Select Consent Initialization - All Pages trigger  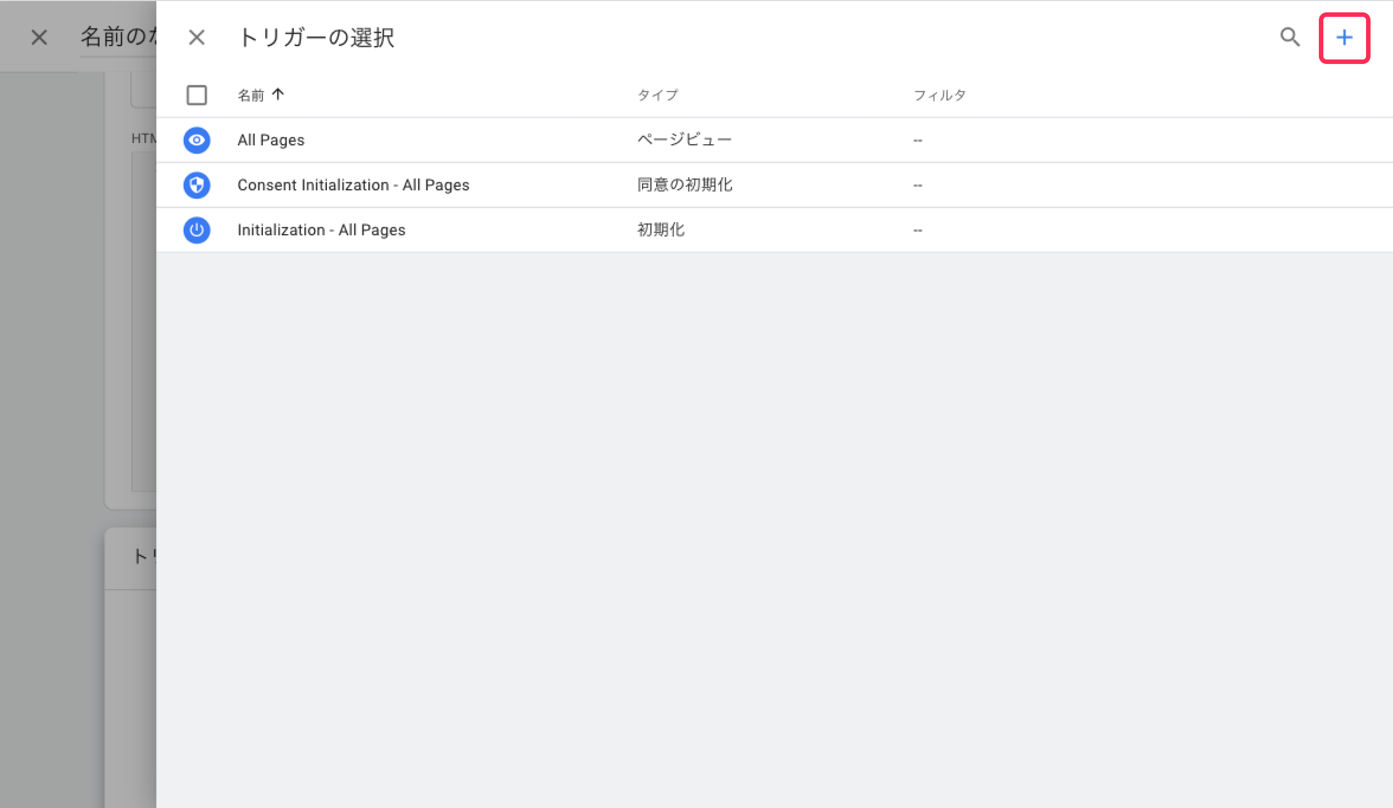pos(353,185)
